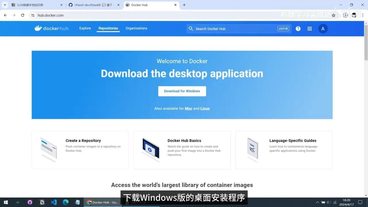368x207 pixels.
Task: Click the Download the desktop application heading
Action: 182,74
